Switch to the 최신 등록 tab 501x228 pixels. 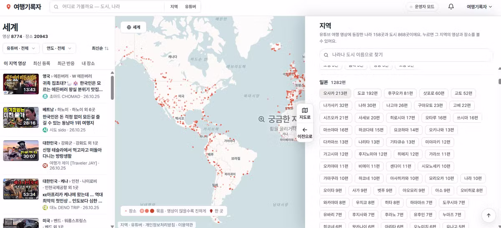42,63
